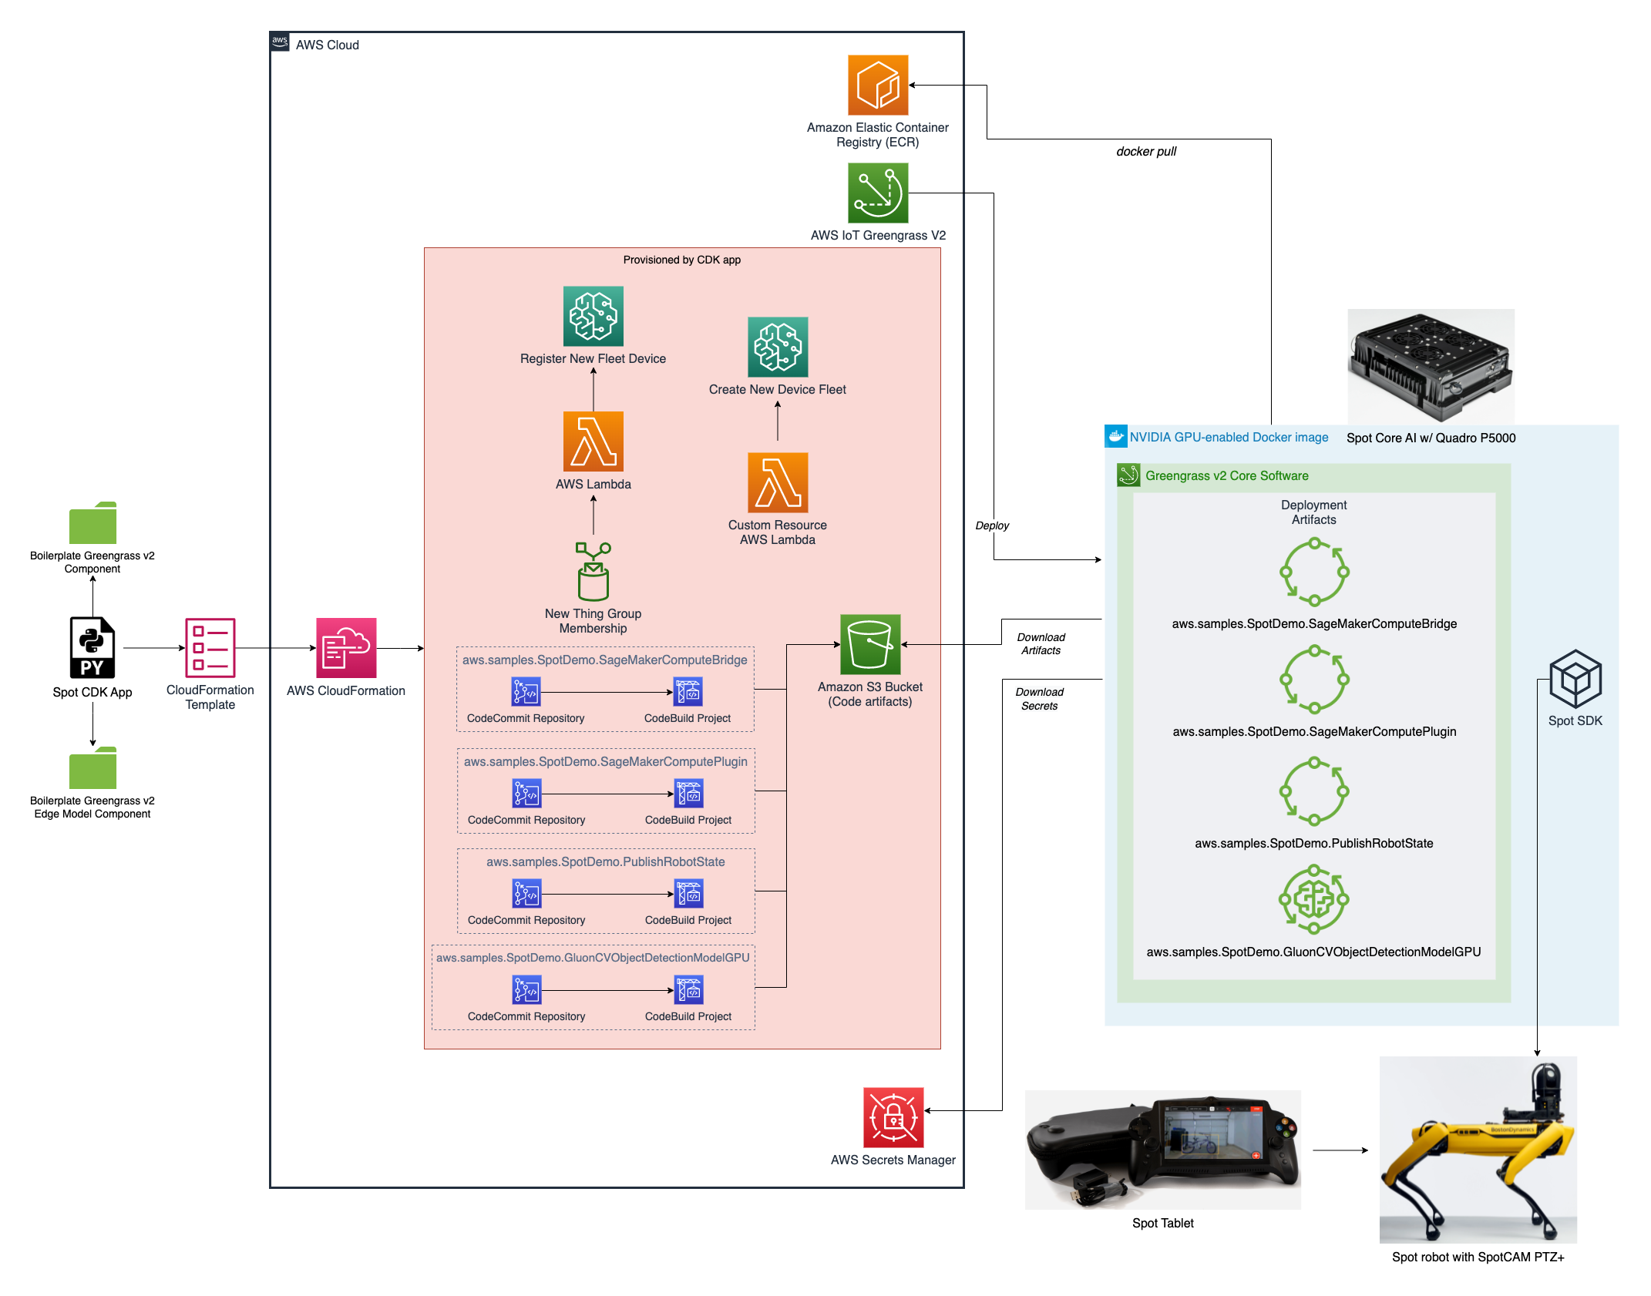
Task: Click the Greengrass v2 Core Software label
Action: 1226,475
